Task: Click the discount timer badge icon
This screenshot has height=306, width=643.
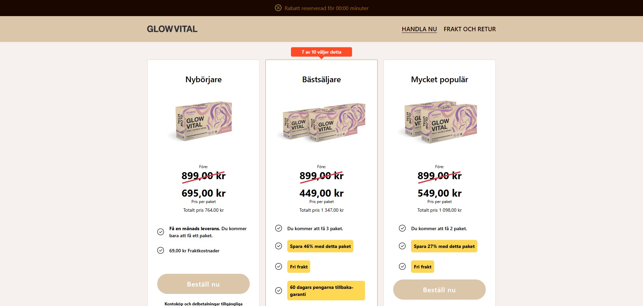Action: (x=278, y=8)
